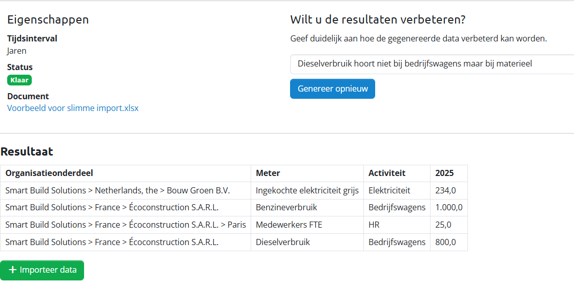
Task: Click the plus icon on Importeer data
Action: [x=13, y=270]
